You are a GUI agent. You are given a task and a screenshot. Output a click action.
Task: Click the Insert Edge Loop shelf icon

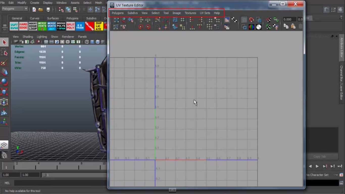click(x=33, y=26)
